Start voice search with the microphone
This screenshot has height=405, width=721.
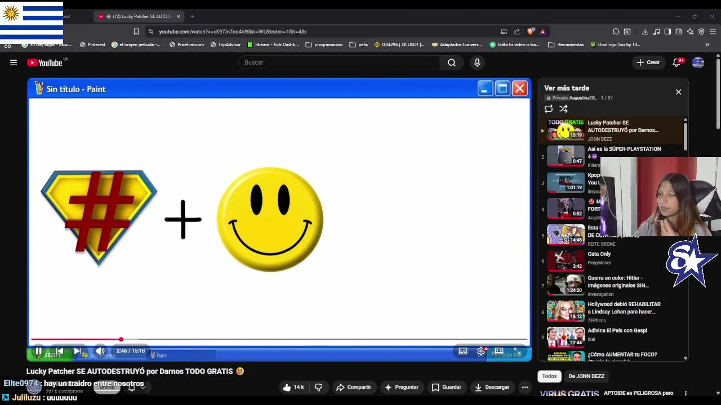pos(477,62)
